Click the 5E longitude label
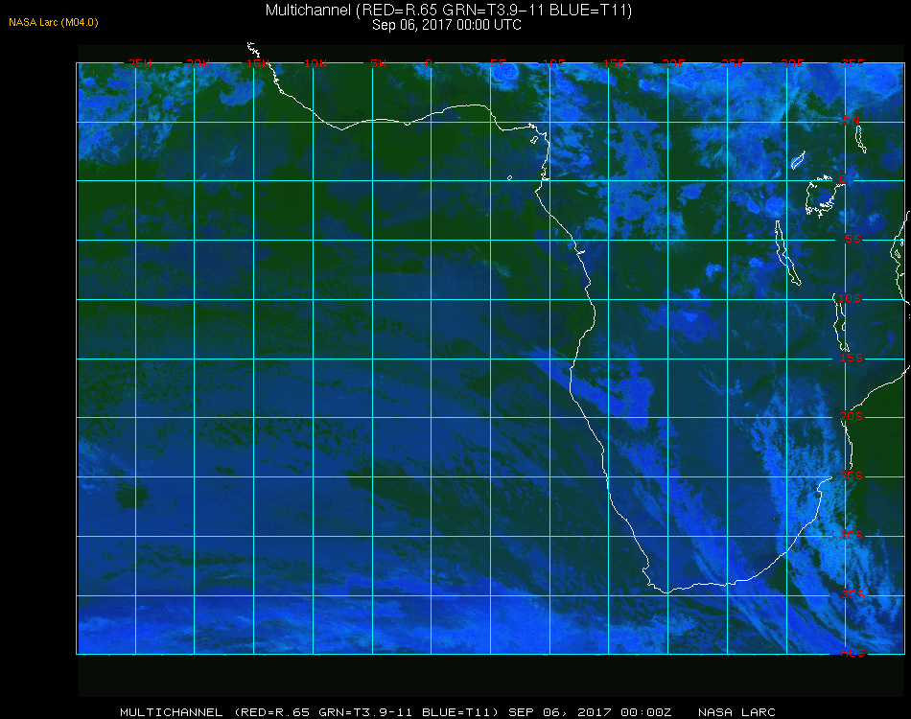911x719 pixels. (498, 63)
